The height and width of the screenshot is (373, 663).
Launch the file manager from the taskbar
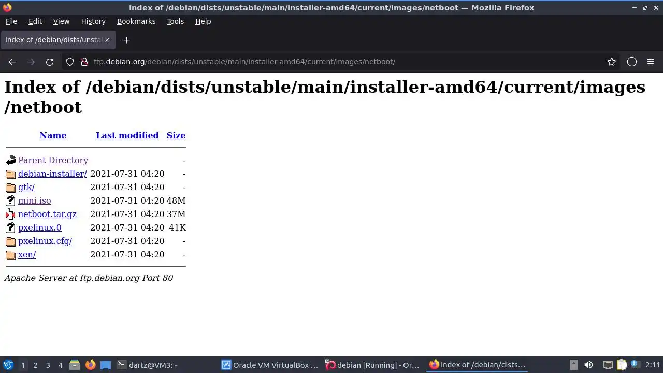[x=75, y=365]
